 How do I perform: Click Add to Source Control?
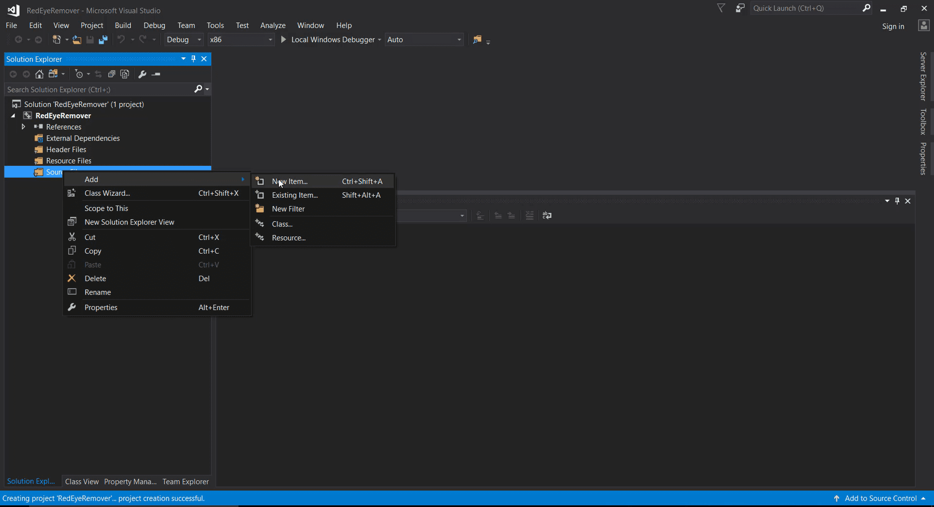tap(880, 498)
